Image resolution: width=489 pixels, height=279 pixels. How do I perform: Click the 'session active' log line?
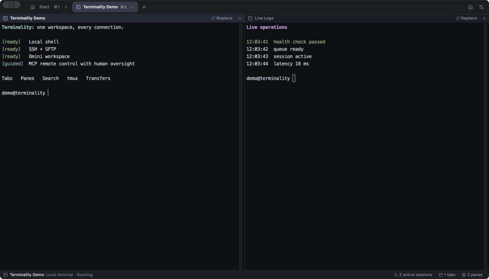(x=279, y=56)
